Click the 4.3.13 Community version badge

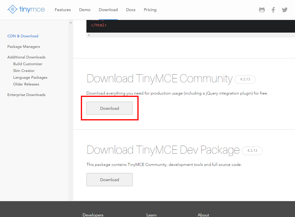click(x=245, y=79)
